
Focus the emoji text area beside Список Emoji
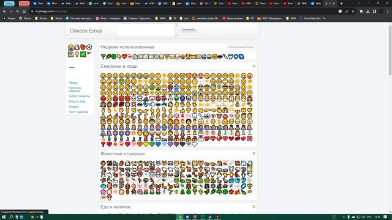click(x=147, y=30)
